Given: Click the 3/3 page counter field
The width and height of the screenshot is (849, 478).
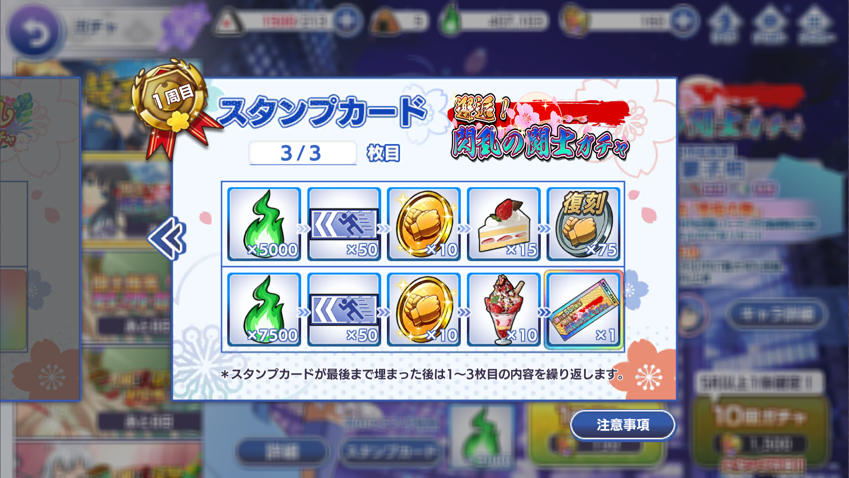Looking at the screenshot, I should coord(302,153).
